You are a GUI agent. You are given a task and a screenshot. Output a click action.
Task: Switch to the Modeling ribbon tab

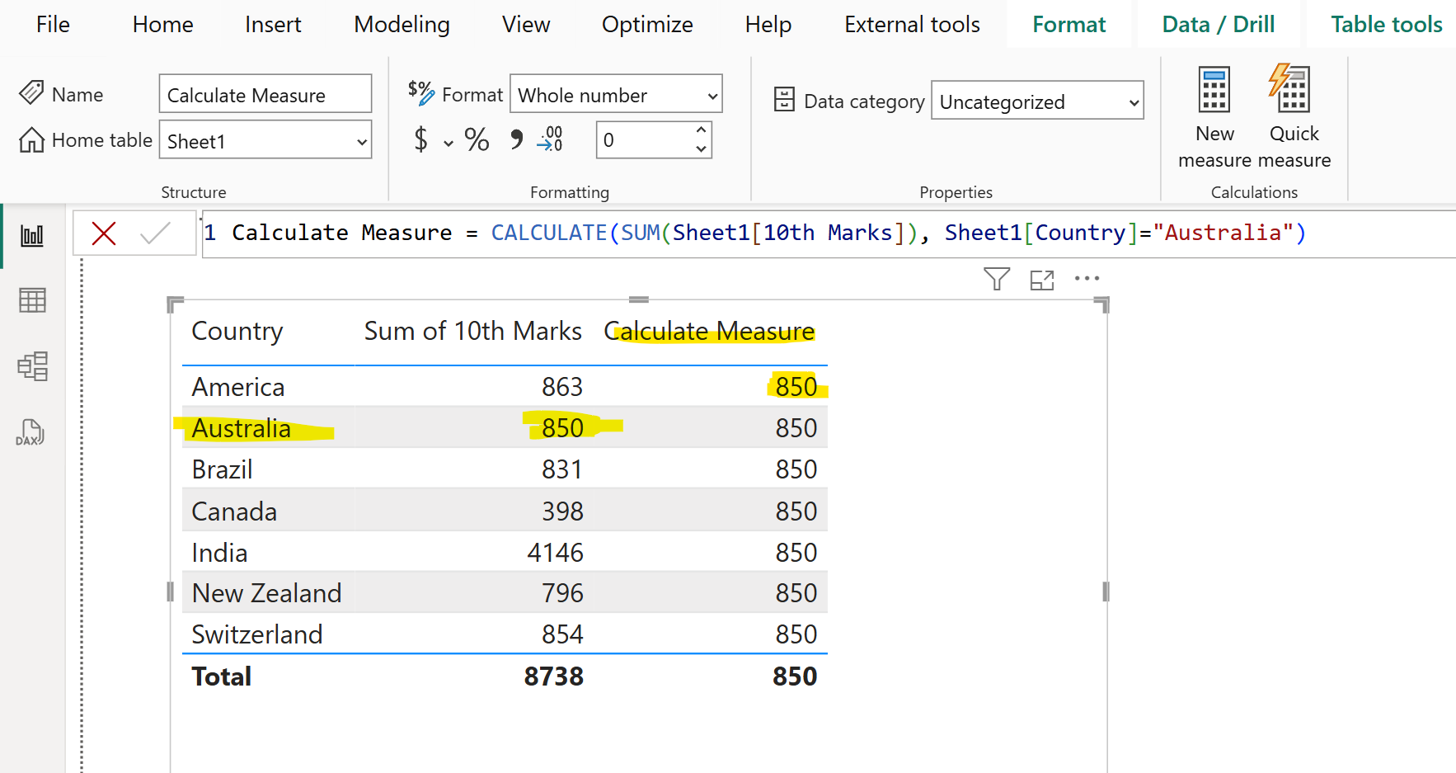402,25
